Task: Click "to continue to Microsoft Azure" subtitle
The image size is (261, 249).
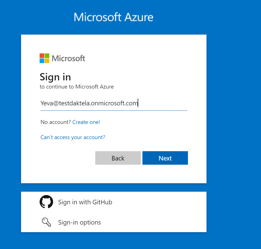Action: tap(77, 87)
